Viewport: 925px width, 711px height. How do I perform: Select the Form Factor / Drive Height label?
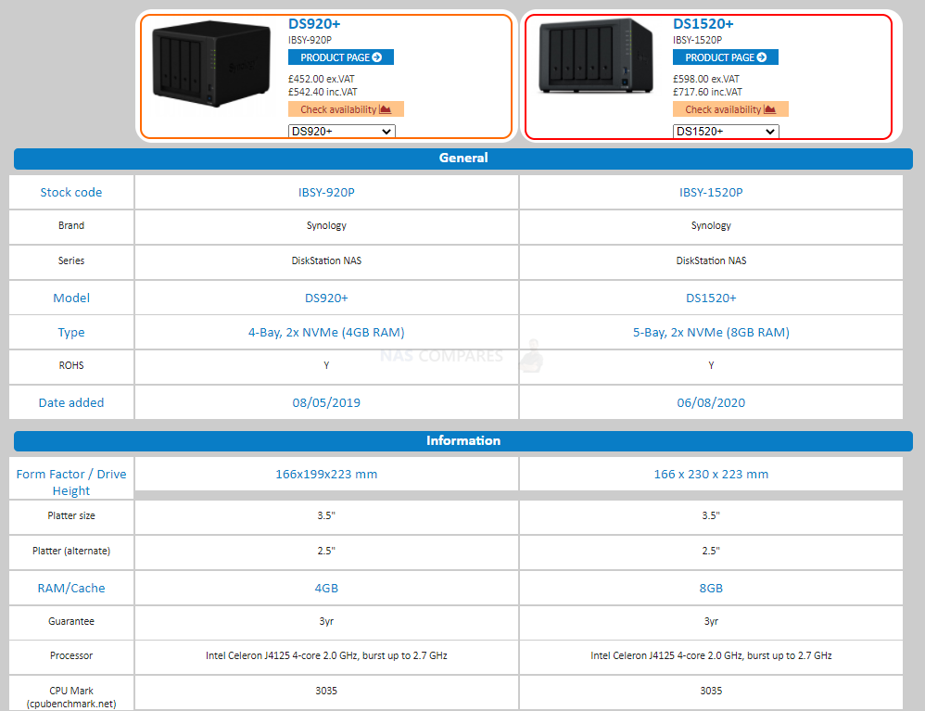click(x=71, y=482)
